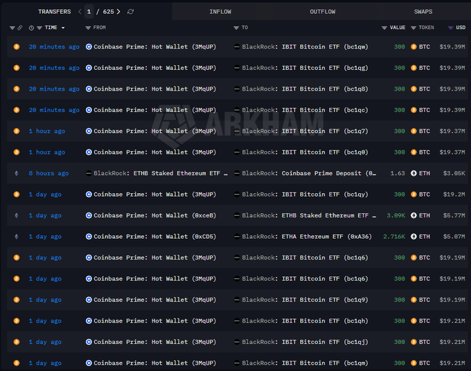This screenshot has height=371, width=471.
Task: Open Coinbase Prime Hot Wallet (0xCD5) sender
Action: [x=154, y=237]
